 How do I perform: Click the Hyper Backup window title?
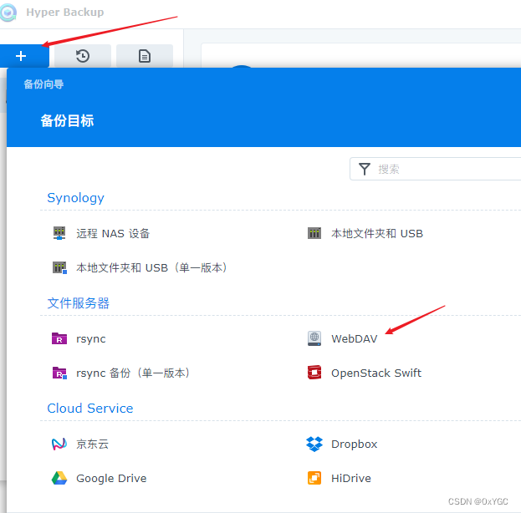click(x=65, y=13)
